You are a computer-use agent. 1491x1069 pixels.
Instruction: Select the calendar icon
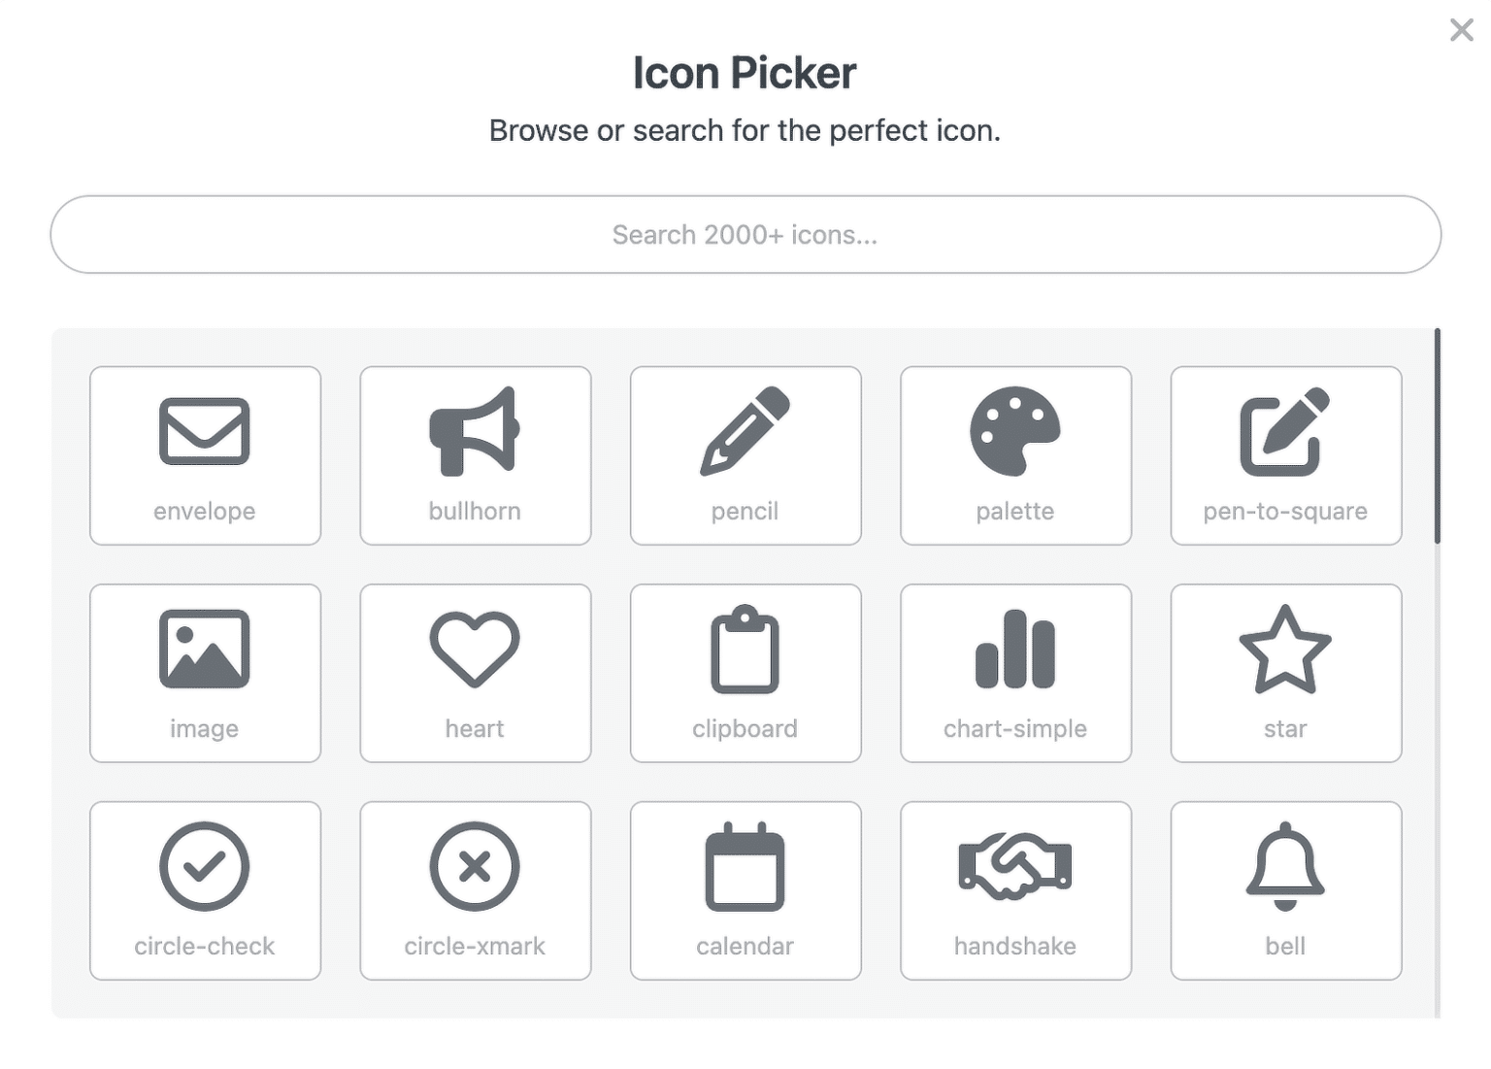(745, 889)
